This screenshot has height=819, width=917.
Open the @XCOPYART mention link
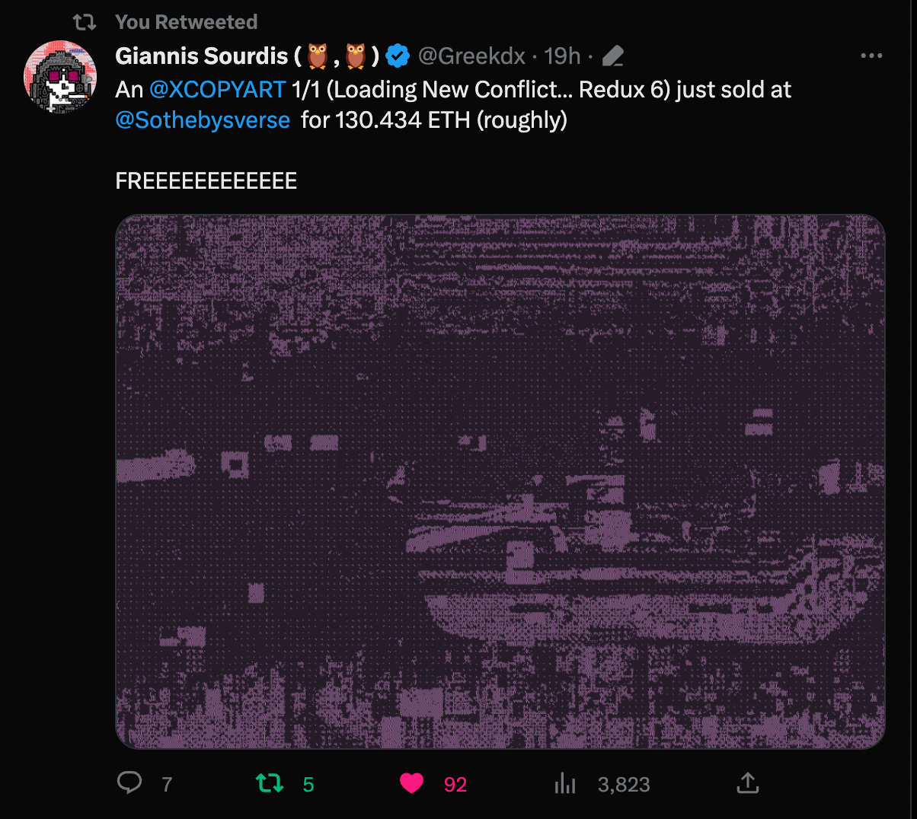coord(217,90)
